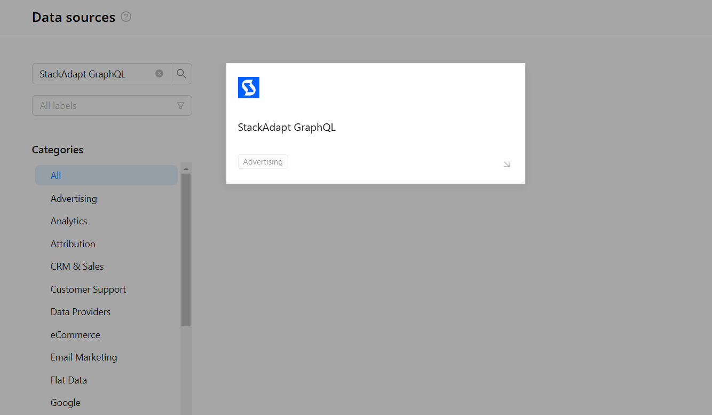This screenshot has width=712, height=415.
Task: Select the Data Providers category
Action: 81,311
